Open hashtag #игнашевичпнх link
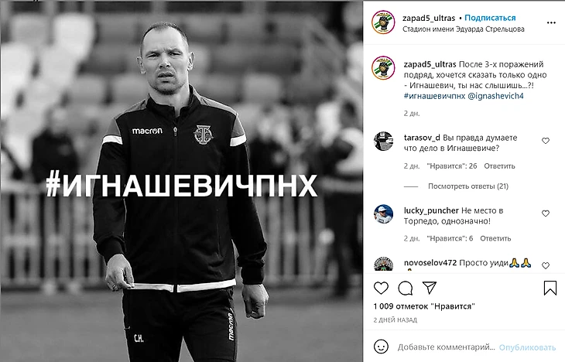The image size is (565, 362). (434, 96)
